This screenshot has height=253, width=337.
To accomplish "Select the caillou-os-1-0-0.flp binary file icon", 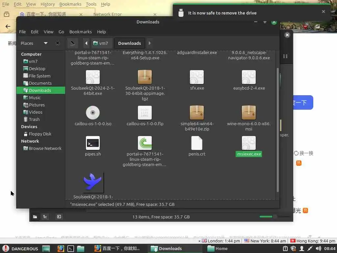I will (x=145, y=113).
